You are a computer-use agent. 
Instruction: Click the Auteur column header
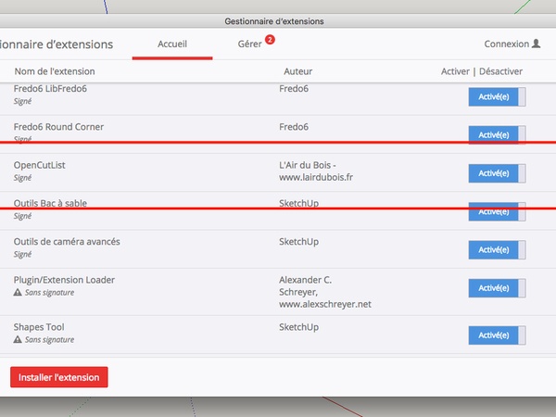[297, 71]
